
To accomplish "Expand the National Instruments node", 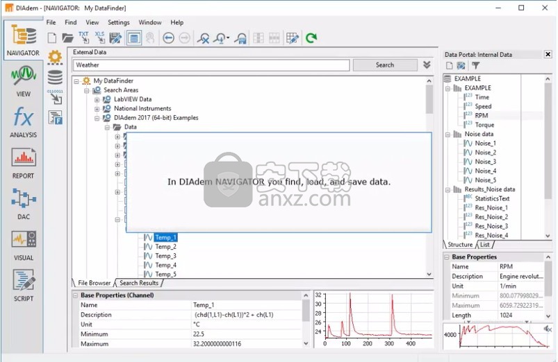I will click(x=97, y=109).
